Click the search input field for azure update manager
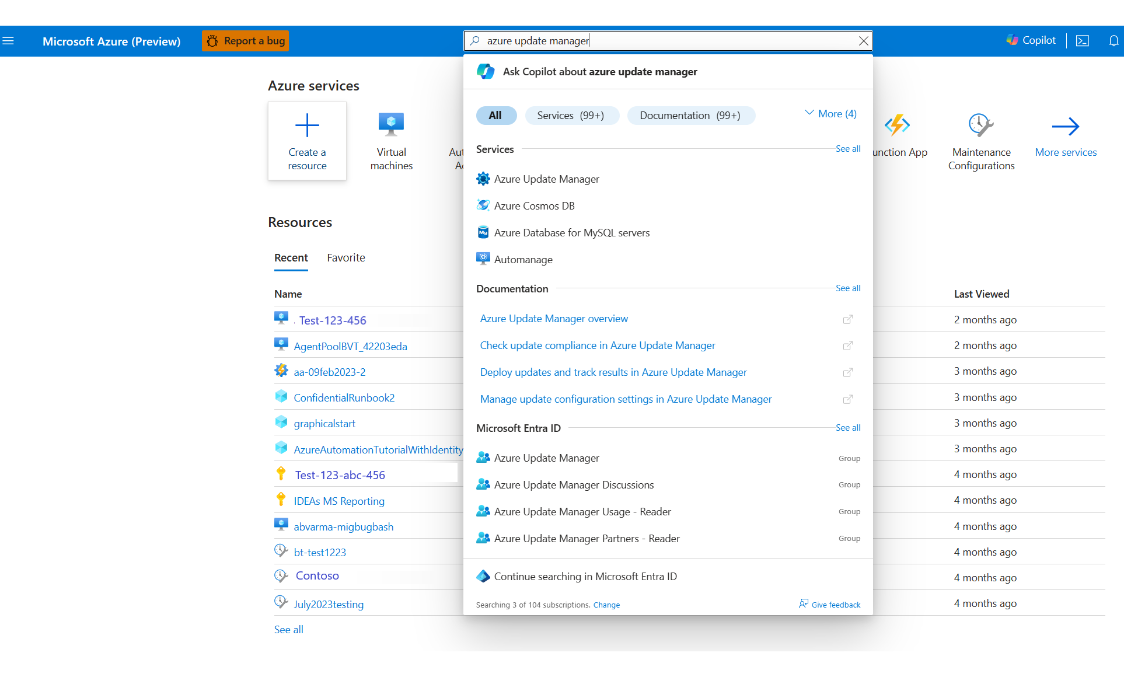 (x=668, y=40)
